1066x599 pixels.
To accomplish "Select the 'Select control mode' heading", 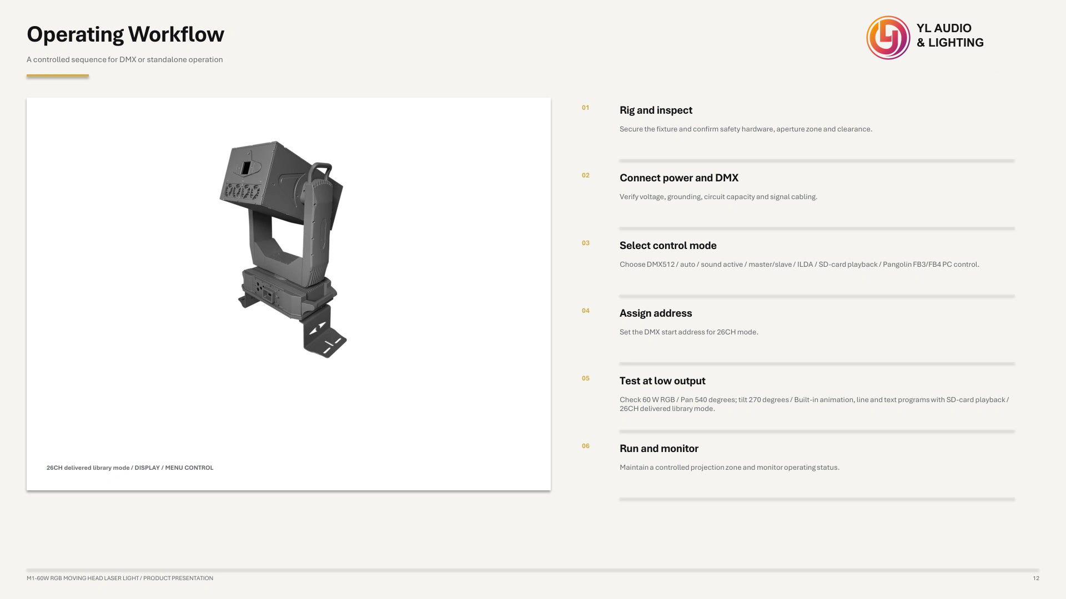I will [668, 246].
